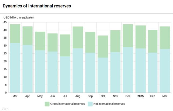Click the bold 2025 axis label
Screen dimensions: 173x111
click(x=141, y=96)
